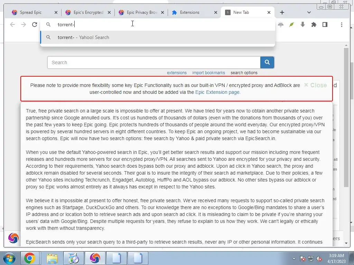The width and height of the screenshot is (354, 265).
Task: Click the green proxy plug icon
Action: point(292,24)
